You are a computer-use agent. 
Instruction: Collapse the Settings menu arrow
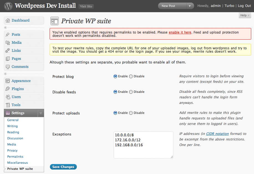click(40, 113)
